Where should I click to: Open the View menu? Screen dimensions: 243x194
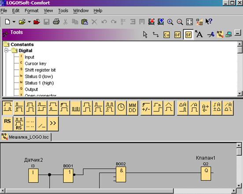click(x=48, y=11)
